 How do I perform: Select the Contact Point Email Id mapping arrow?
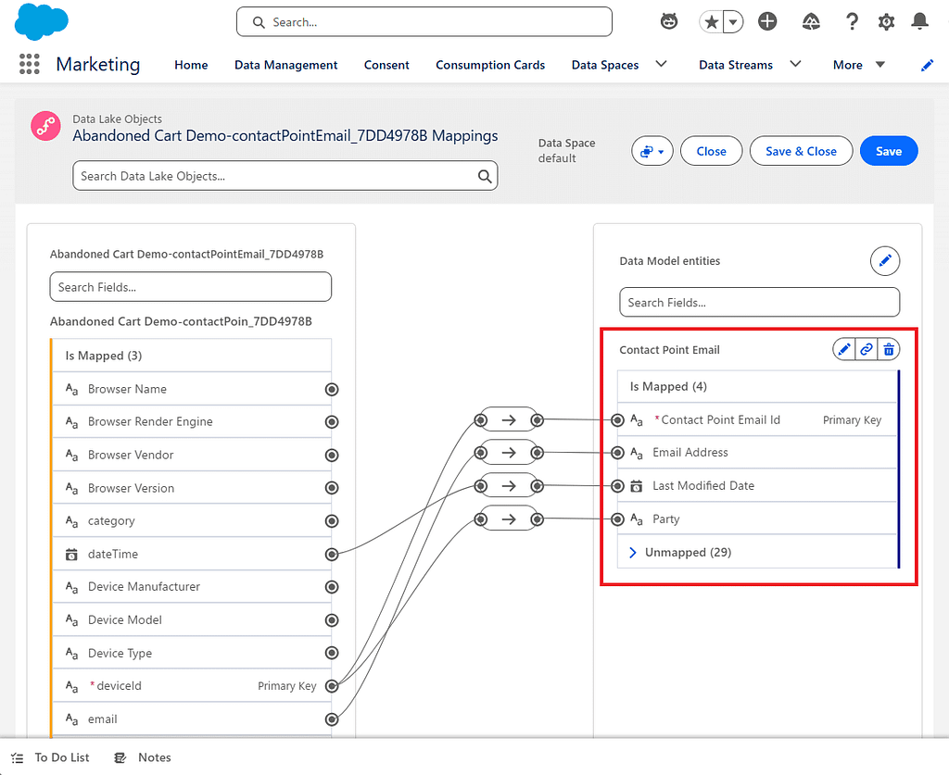(509, 419)
